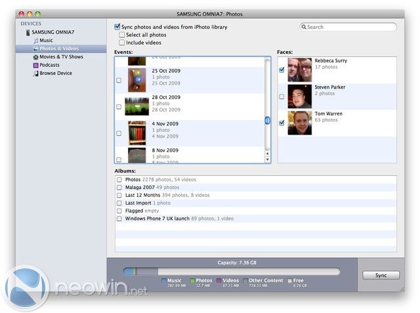Click Steven Parker face photo

(x=300, y=96)
